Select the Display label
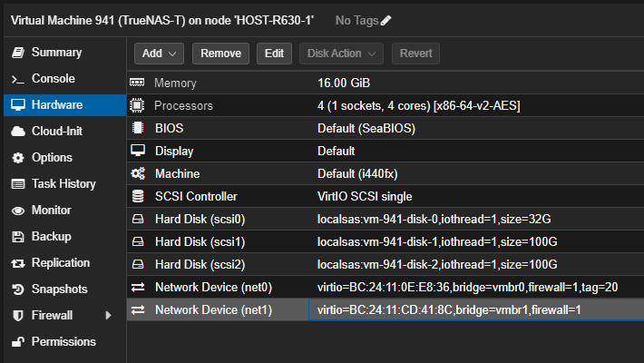 [174, 152]
